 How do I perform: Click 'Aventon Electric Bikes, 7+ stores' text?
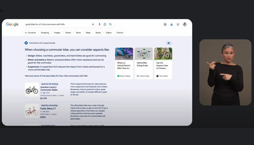click(52, 95)
